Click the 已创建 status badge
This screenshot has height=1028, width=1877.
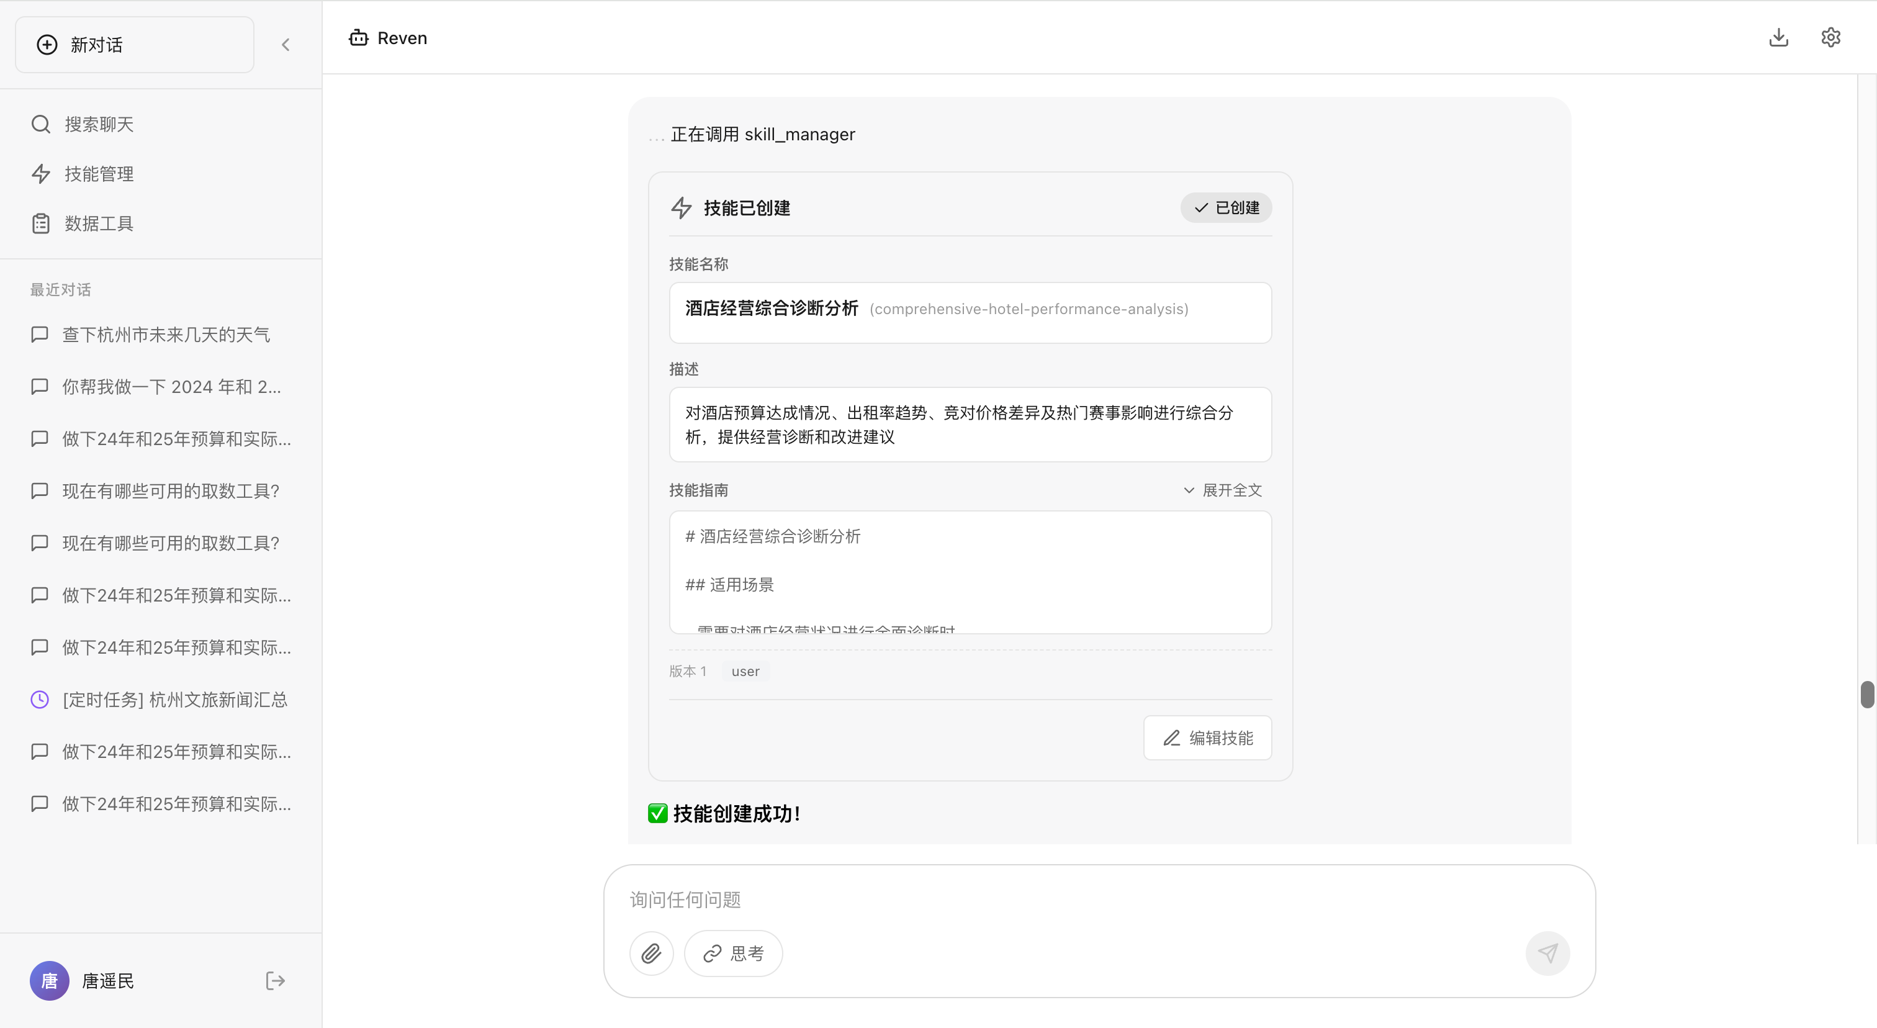1226,207
